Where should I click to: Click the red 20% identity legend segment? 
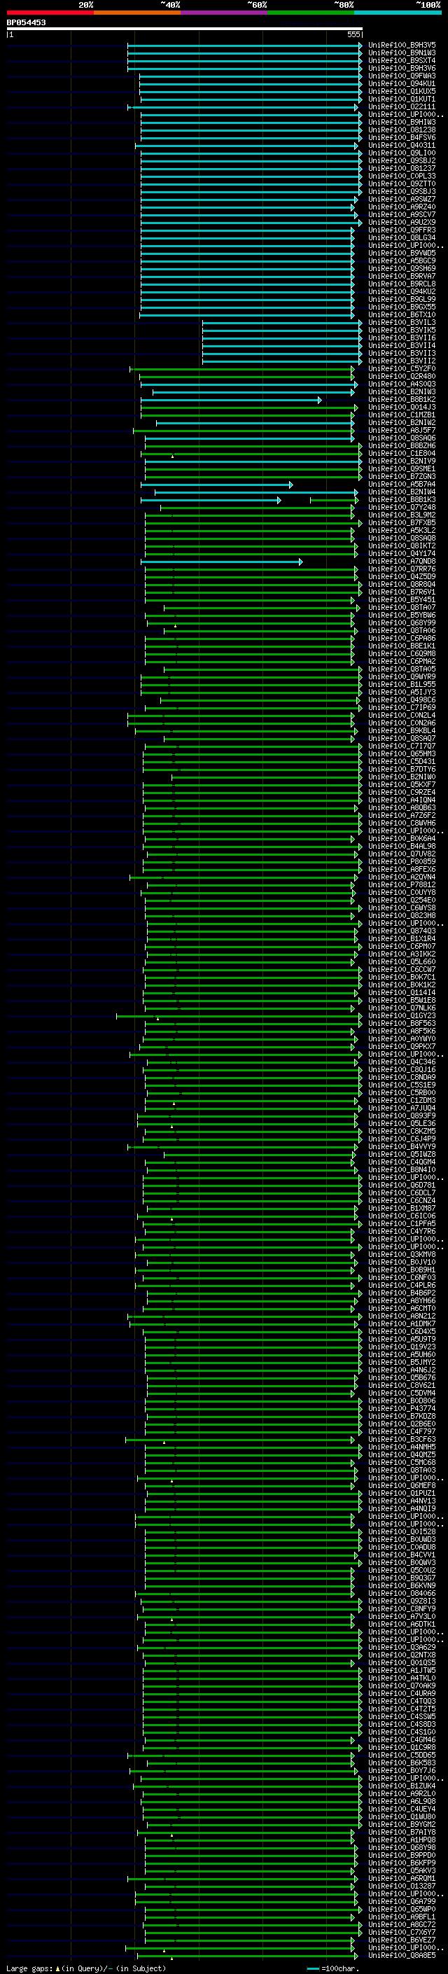[x=50, y=13]
